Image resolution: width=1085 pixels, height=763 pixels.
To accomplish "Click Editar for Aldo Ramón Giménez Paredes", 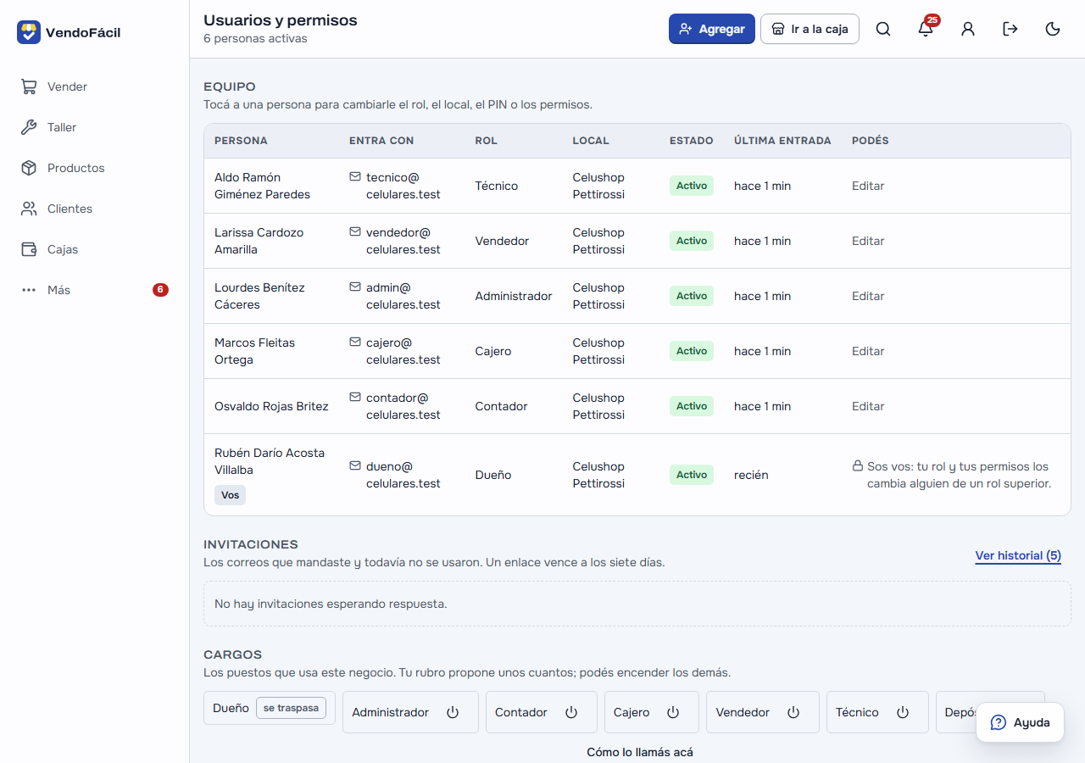I will [868, 186].
